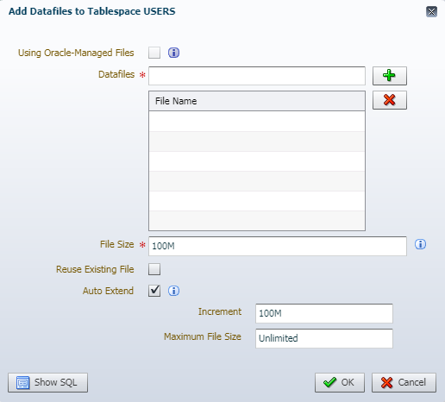Close the Add Datafiles dialog
The width and height of the screenshot is (445, 402).
[x=431, y=12]
